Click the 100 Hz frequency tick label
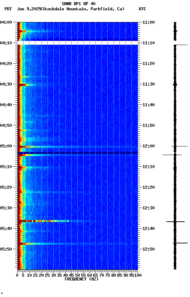This screenshot has width=190, height=297. [x=138, y=275]
